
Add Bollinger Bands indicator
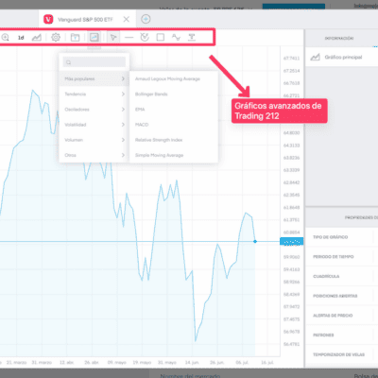click(x=174, y=94)
